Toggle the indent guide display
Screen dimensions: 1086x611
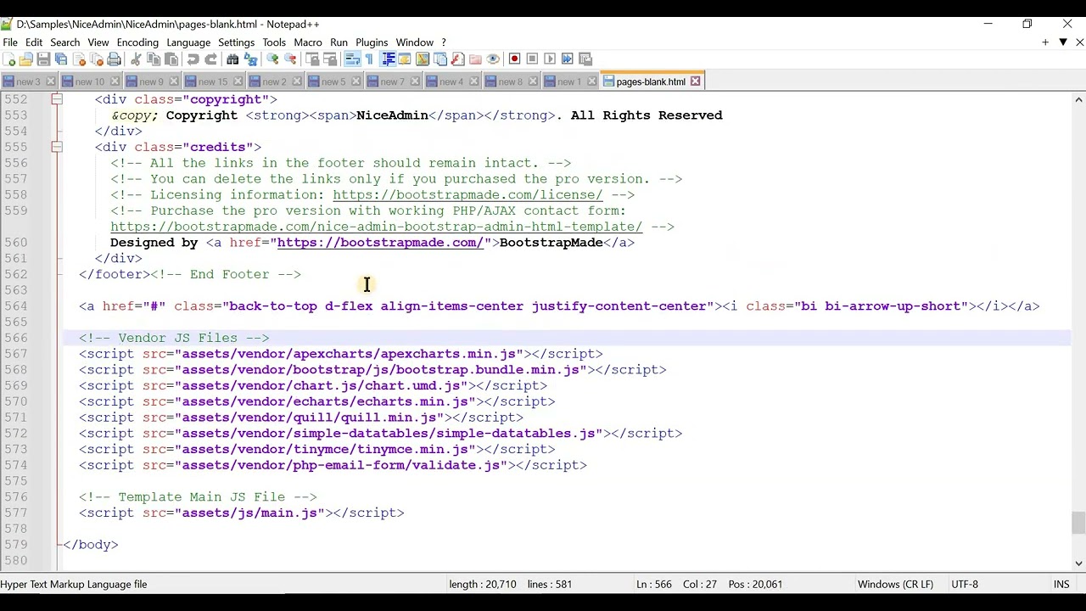click(x=388, y=59)
